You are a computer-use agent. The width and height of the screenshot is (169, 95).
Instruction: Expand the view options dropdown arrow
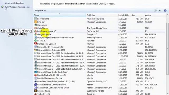pos(160,11)
